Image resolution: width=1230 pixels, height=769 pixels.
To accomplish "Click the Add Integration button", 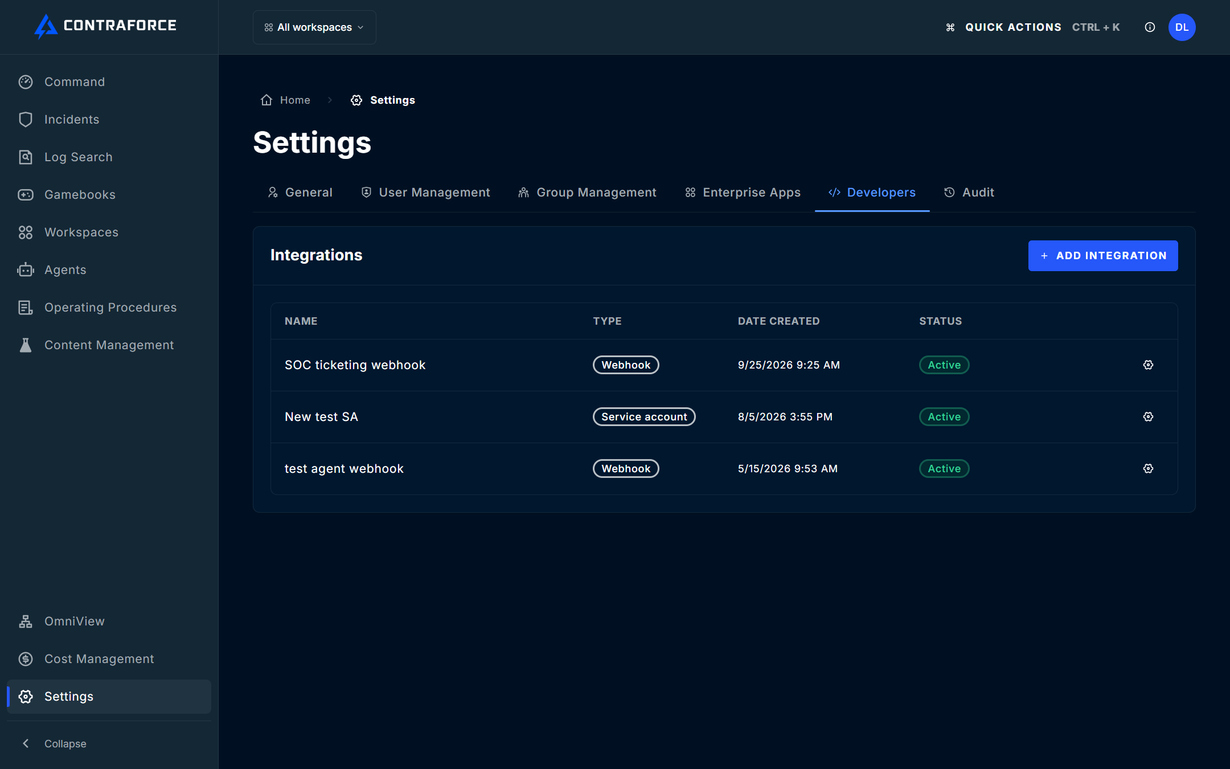I will 1103,256.
